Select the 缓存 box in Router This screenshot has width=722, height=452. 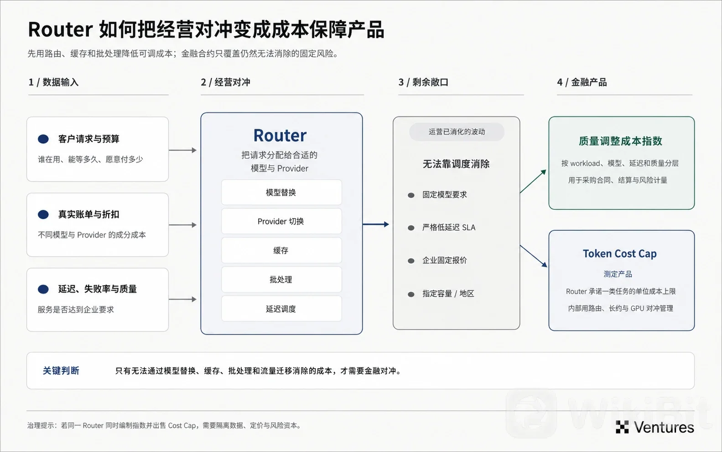coord(281,250)
